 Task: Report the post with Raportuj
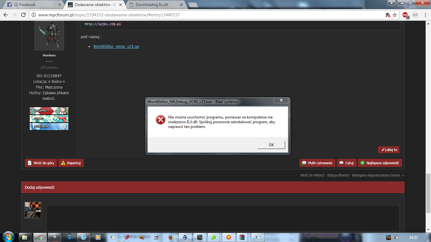click(x=71, y=163)
